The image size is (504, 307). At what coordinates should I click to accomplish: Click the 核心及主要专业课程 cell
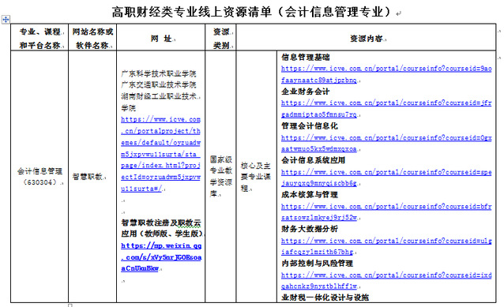coord(255,176)
